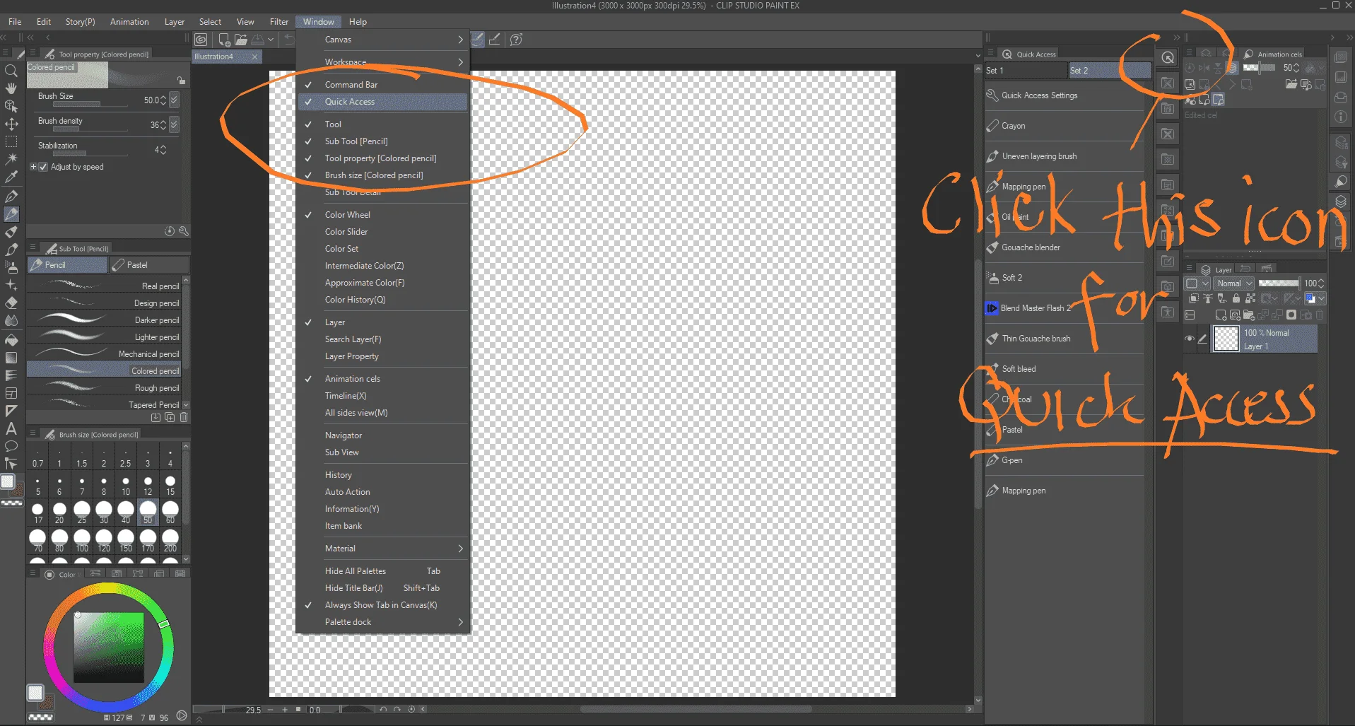
Task: Select the Decoration sparkle tool
Action: [11, 285]
